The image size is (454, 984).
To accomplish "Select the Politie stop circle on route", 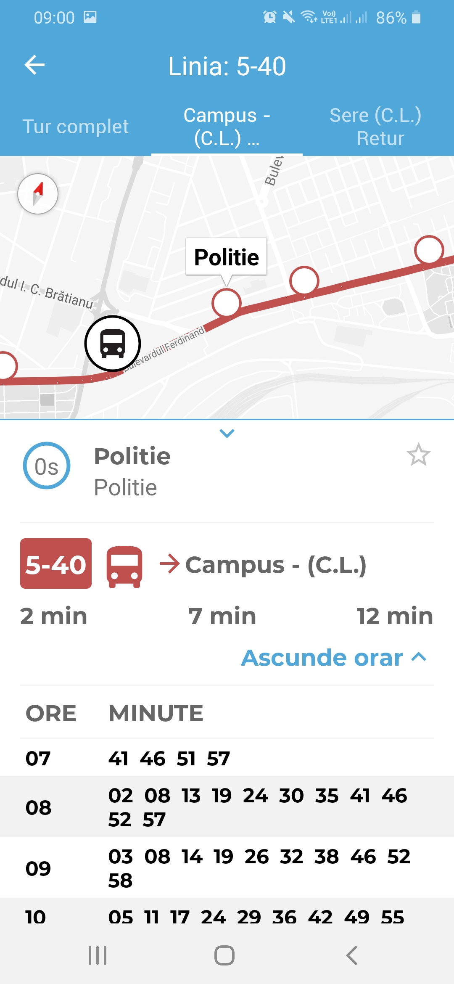I will click(227, 303).
